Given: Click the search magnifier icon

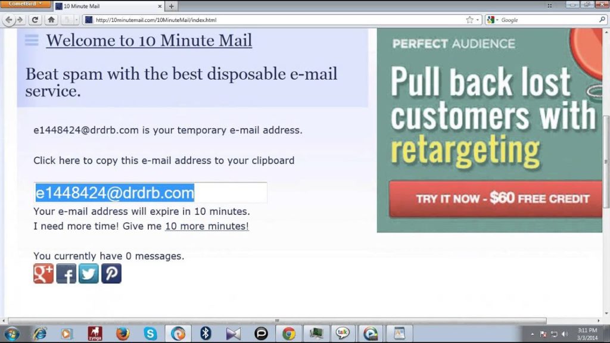Looking at the screenshot, I should click(602, 20).
